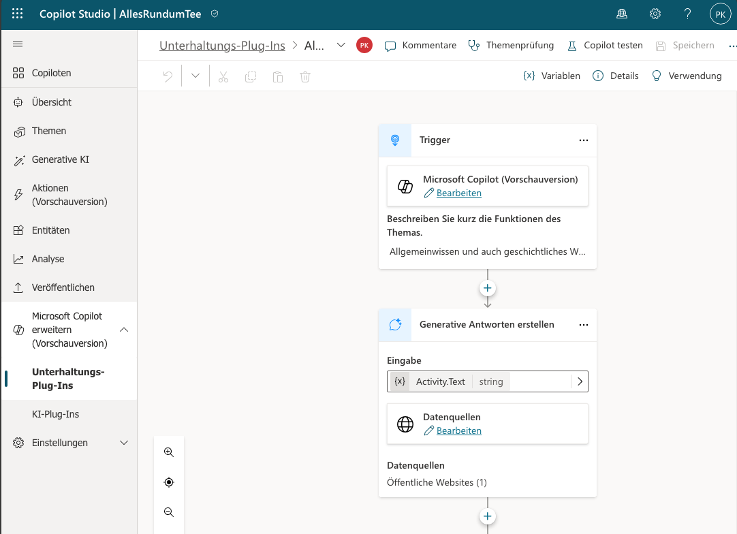Click the Speichern save button
The width and height of the screenshot is (737, 534).
pyautogui.click(x=685, y=46)
